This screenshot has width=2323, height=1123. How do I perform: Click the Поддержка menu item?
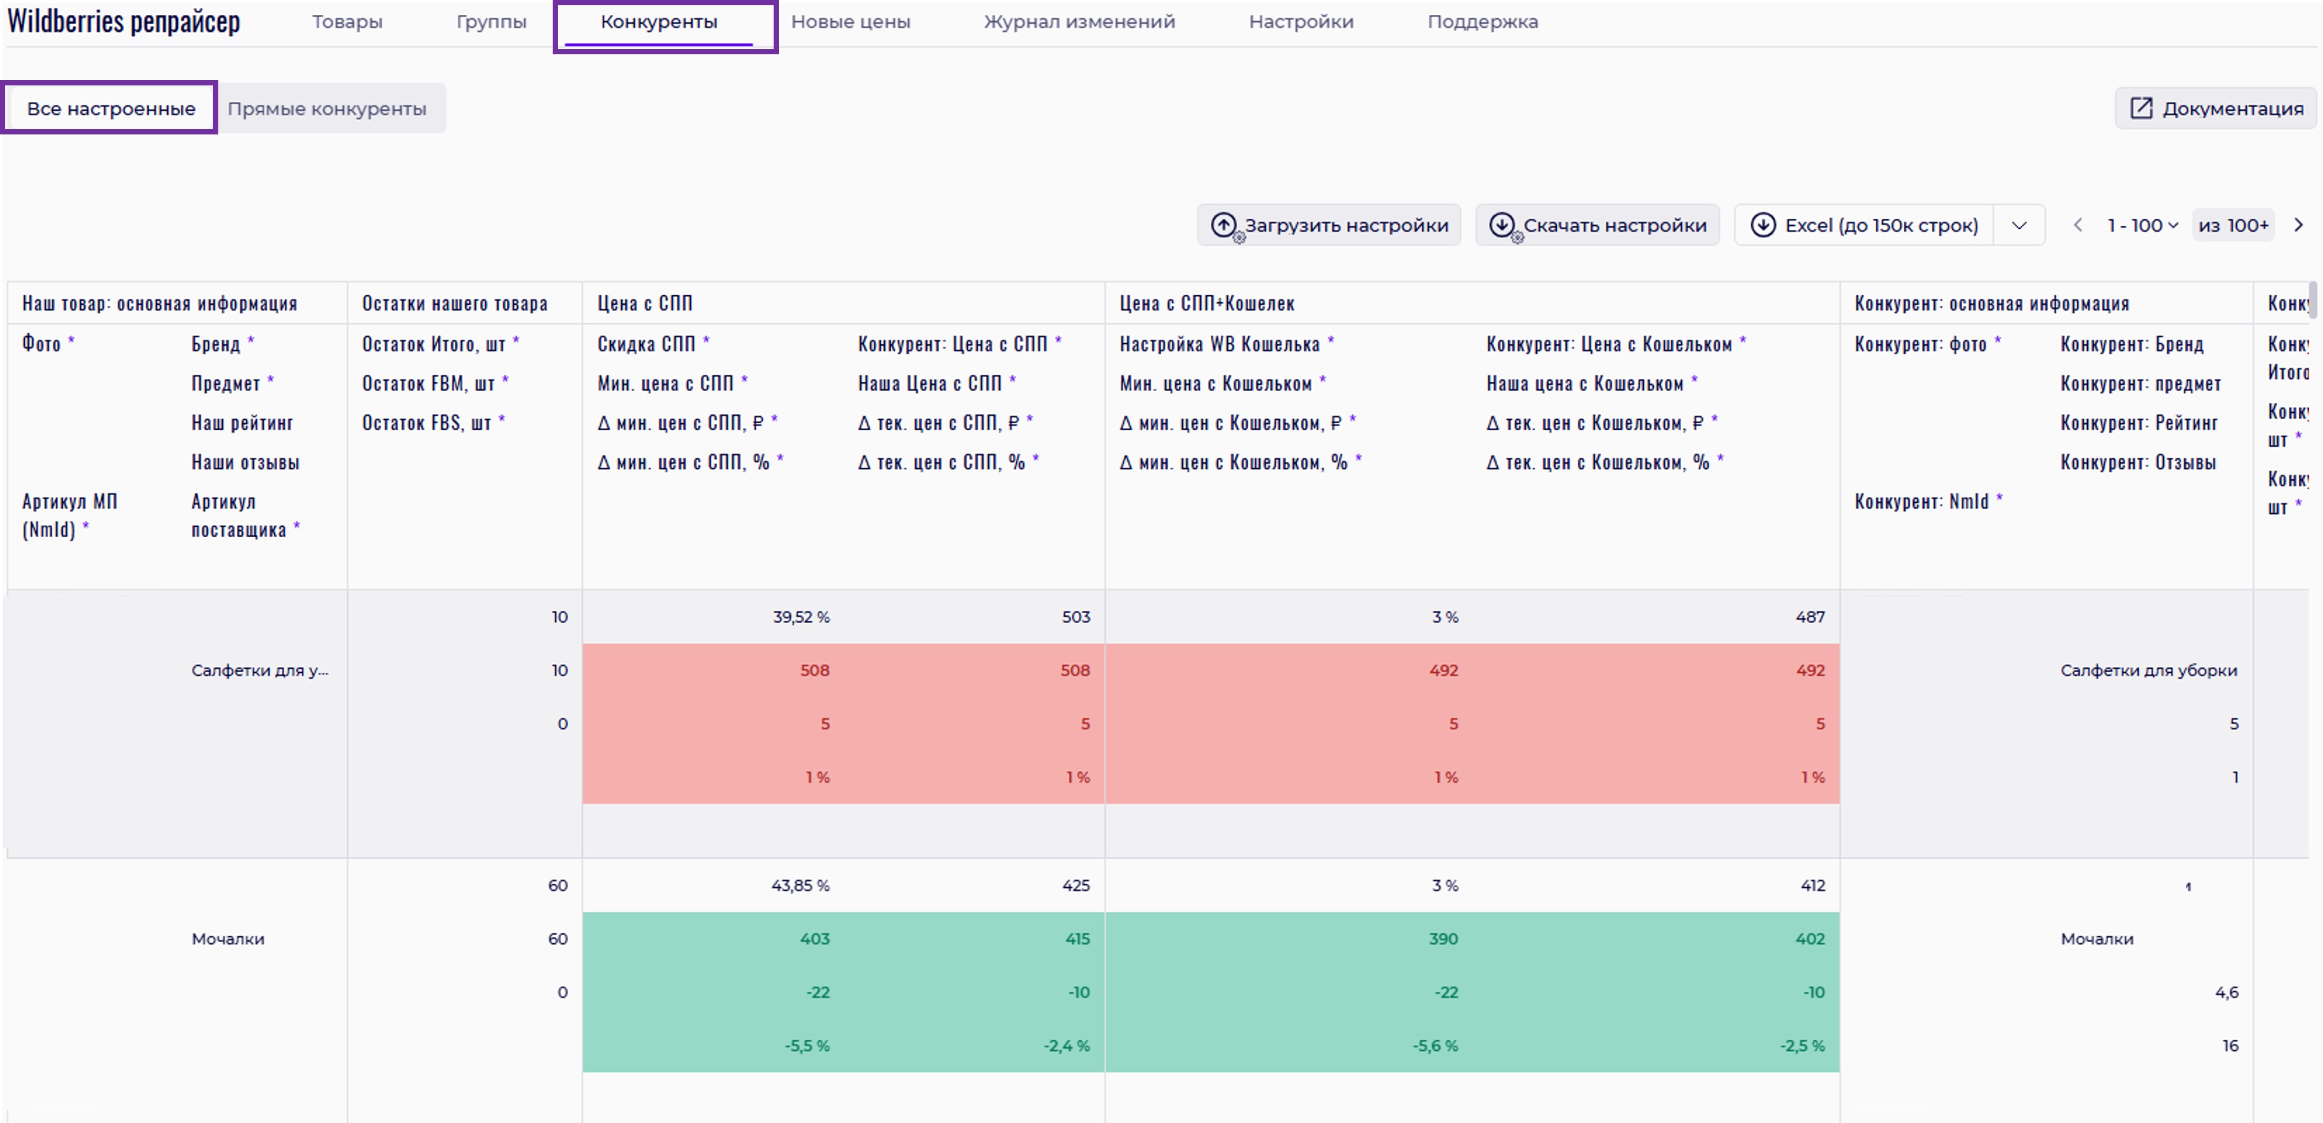point(1482,22)
